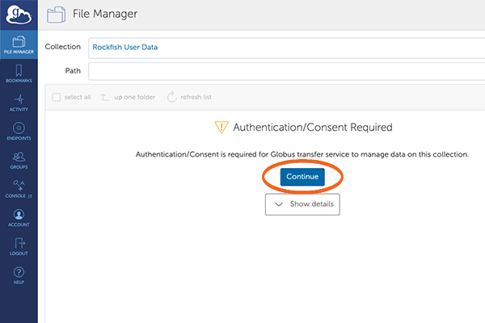Click Rockfish User Data collection field
The image size is (485, 323).
point(286,48)
